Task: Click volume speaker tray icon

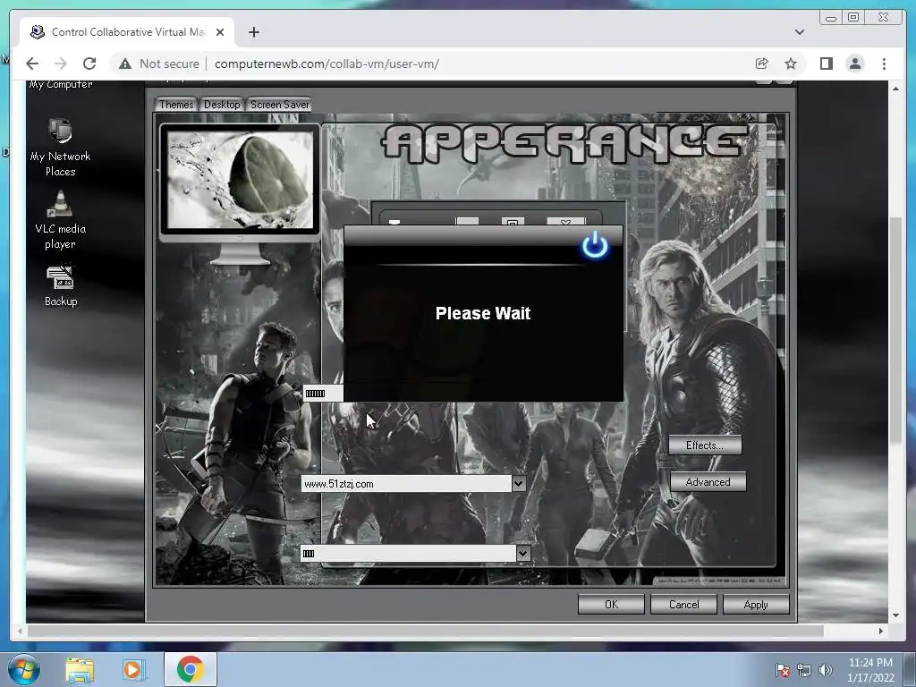Action: 826,670
